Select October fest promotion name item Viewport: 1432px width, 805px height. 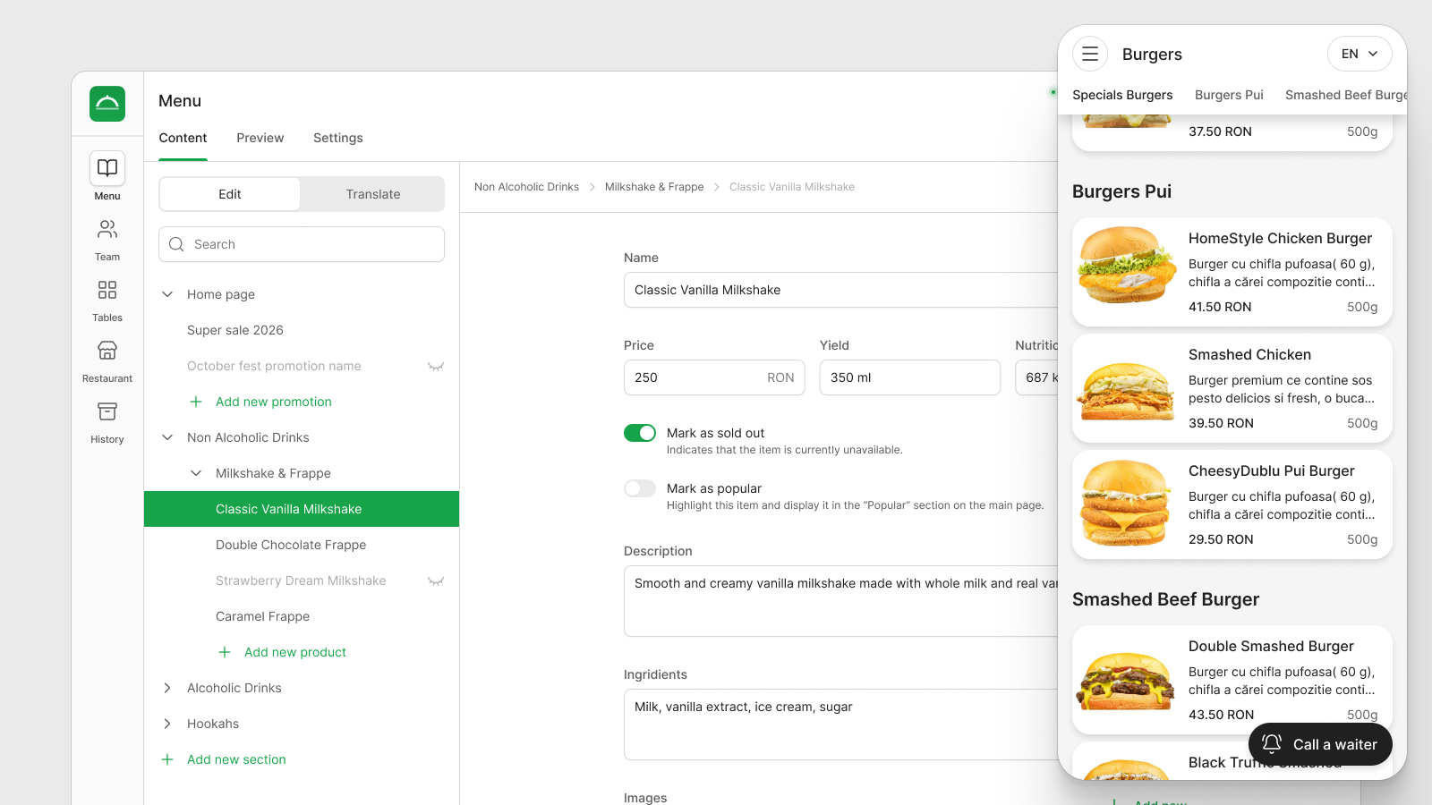click(274, 366)
